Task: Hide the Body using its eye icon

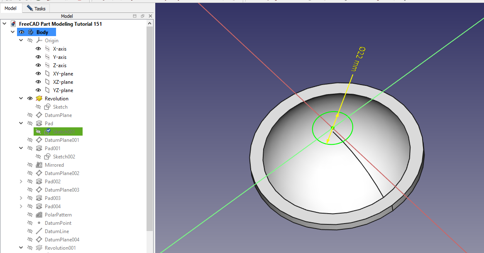Action: (22, 32)
